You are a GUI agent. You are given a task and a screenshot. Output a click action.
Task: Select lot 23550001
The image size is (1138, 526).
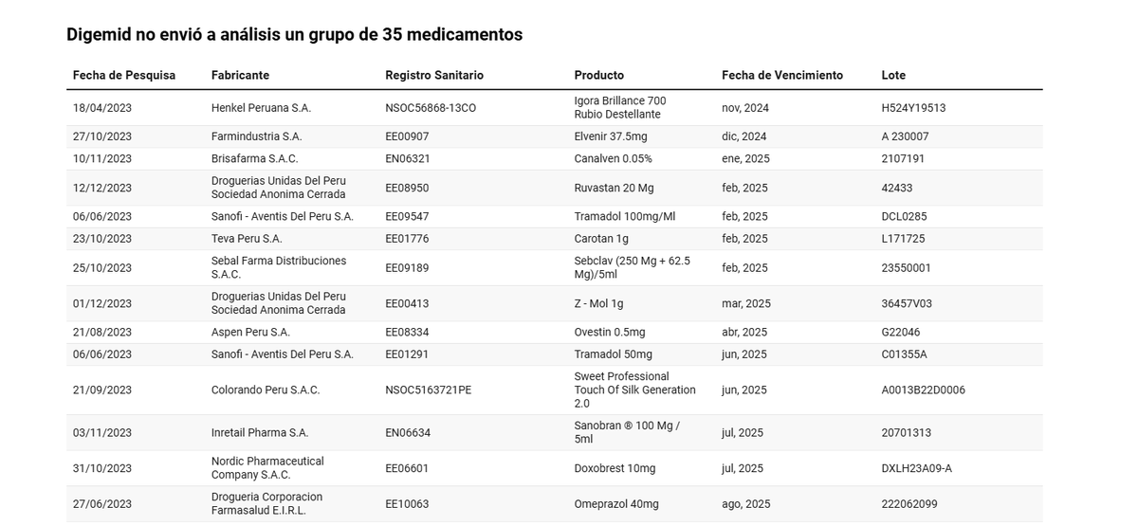[x=907, y=267]
